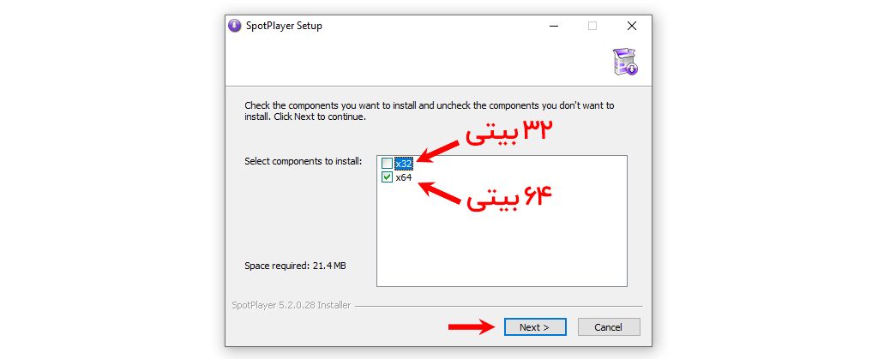This screenshot has width=878, height=359.
Task: Click the red arrow pointing at Next
Action: (471, 326)
